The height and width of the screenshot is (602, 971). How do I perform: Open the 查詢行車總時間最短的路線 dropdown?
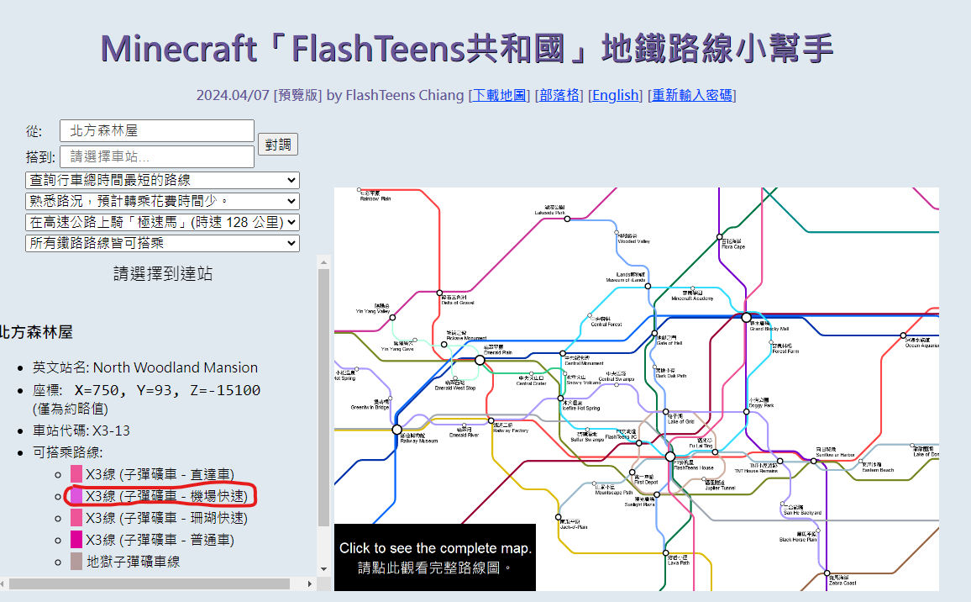162,181
